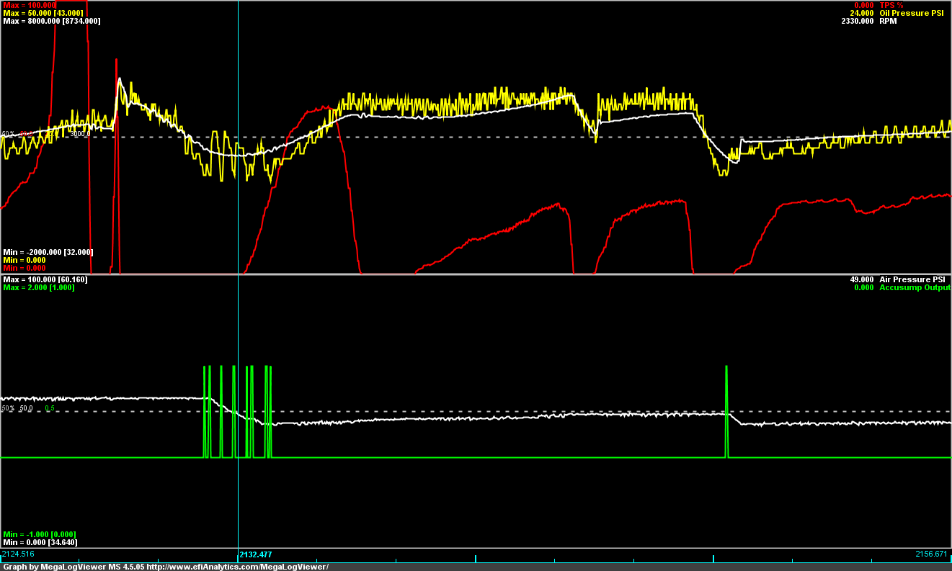This screenshot has width=952, height=571.
Task: Click the red TPS % legend label
Action: tap(891, 5)
